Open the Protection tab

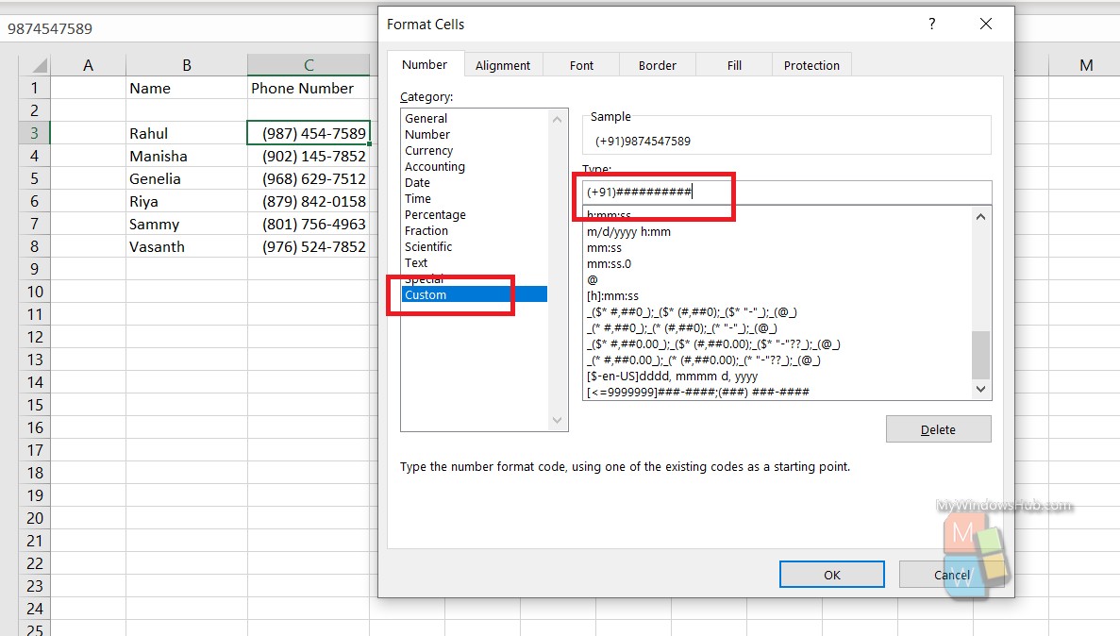(811, 64)
